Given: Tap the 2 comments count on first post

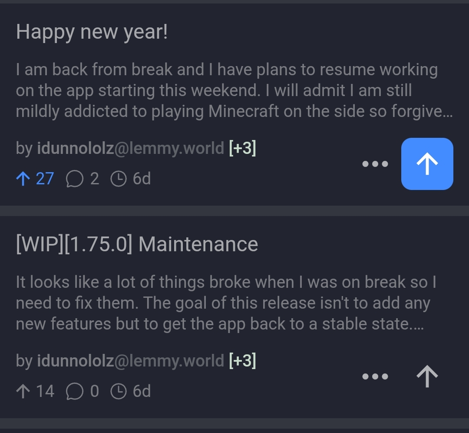Looking at the screenshot, I should (95, 179).
